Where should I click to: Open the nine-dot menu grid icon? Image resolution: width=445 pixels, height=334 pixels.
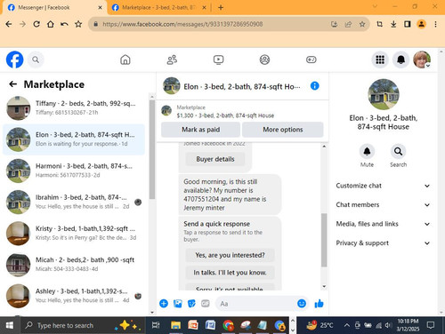pyautogui.click(x=380, y=60)
